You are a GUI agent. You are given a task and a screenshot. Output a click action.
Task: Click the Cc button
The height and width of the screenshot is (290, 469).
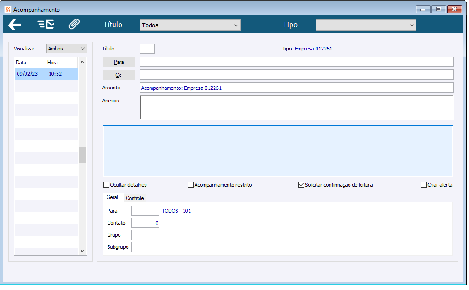point(119,75)
